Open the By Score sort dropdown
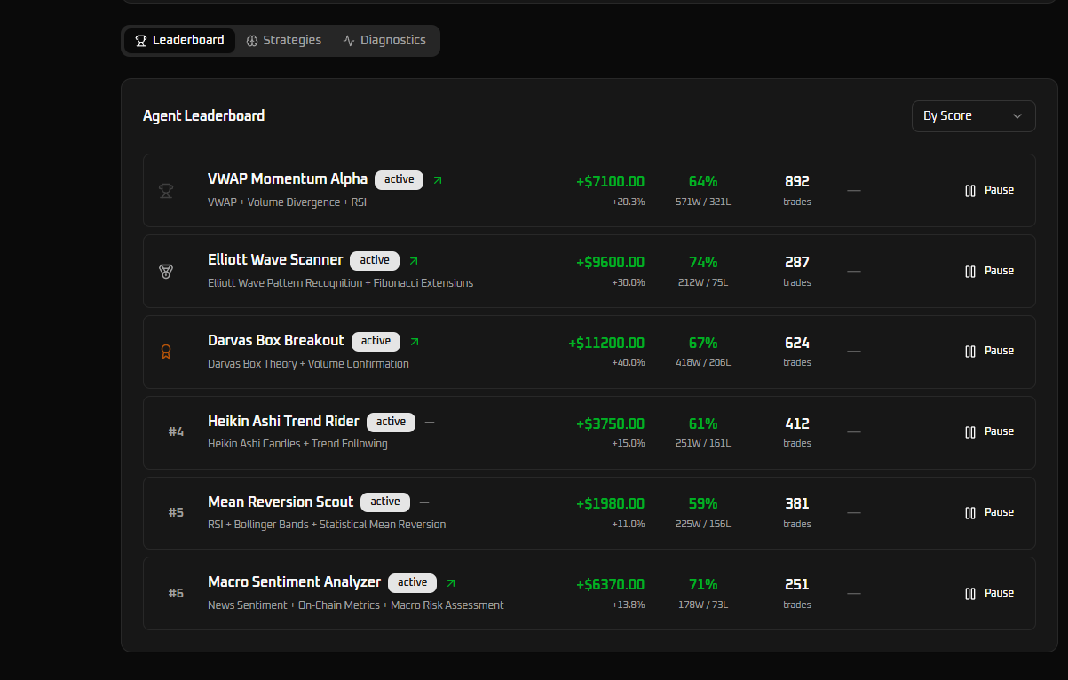 (x=973, y=116)
